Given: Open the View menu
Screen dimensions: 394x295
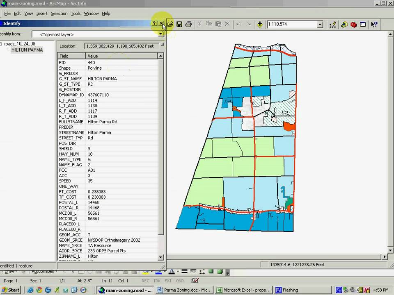Looking at the screenshot, I should (x=28, y=14).
